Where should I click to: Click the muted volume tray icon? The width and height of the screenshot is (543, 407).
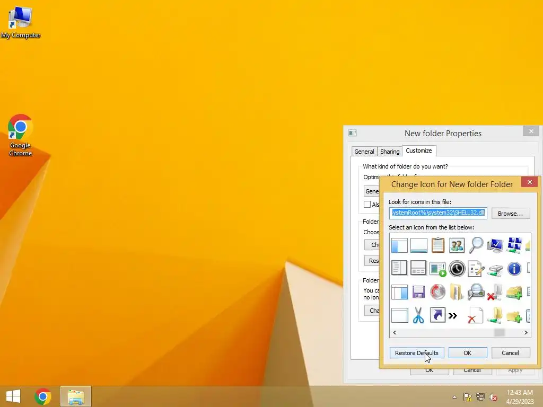click(x=493, y=397)
